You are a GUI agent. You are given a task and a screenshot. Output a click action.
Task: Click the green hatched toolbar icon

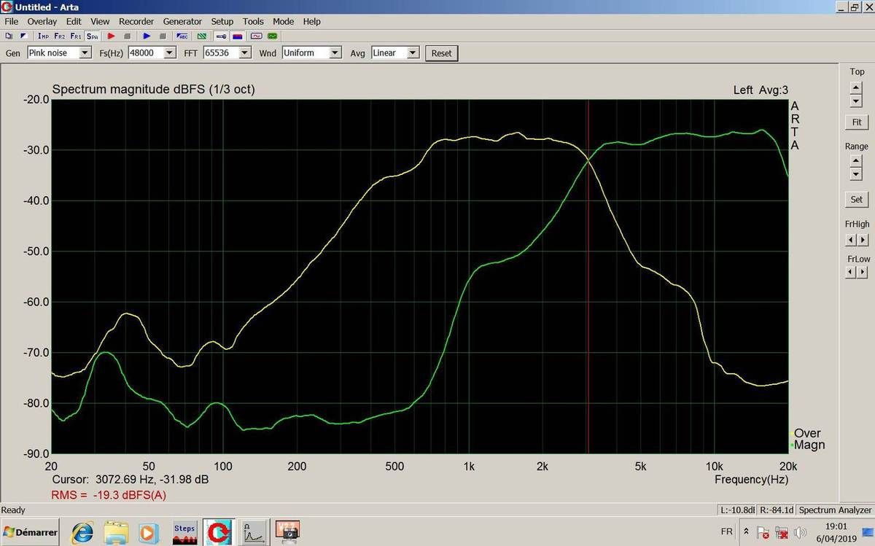(x=202, y=36)
